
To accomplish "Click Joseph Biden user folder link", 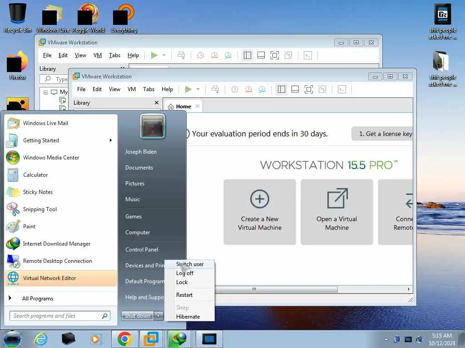I will 141,151.
